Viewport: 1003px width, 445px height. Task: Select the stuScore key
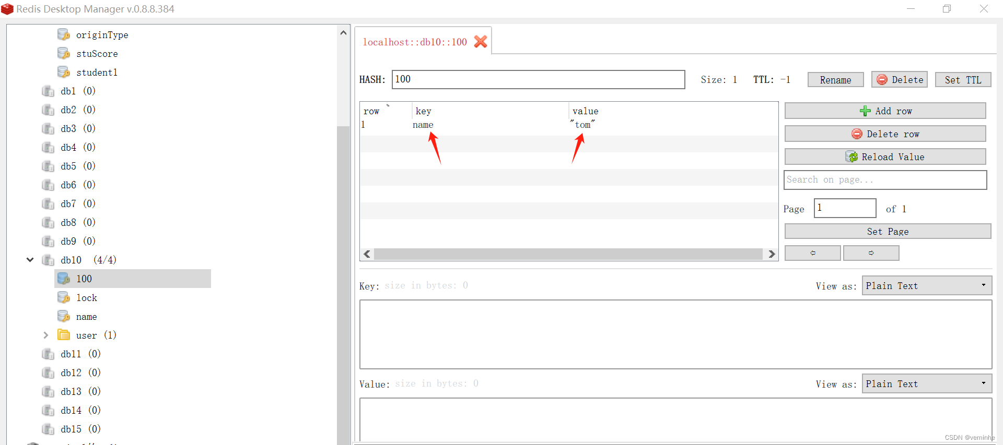pyautogui.click(x=97, y=53)
